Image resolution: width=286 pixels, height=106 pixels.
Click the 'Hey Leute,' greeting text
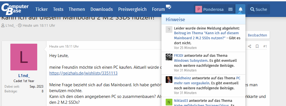59,56
